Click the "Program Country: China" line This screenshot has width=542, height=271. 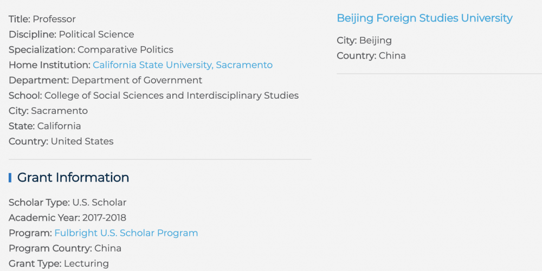(x=65, y=248)
